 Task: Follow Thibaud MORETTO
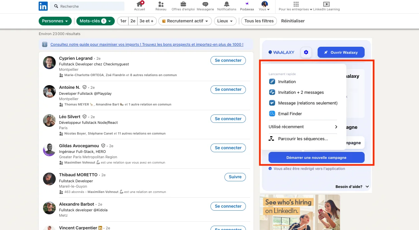pos(235,177)
